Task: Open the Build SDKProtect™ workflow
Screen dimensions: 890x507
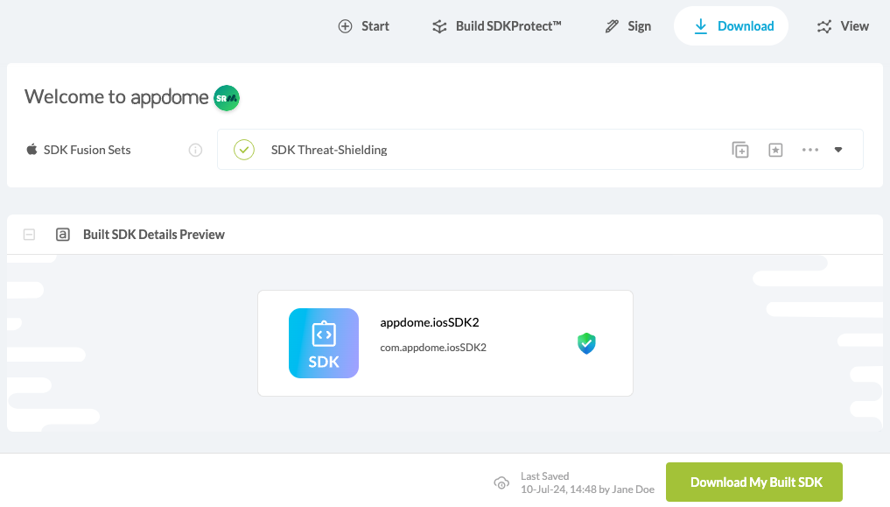Action: click(495, 26)
